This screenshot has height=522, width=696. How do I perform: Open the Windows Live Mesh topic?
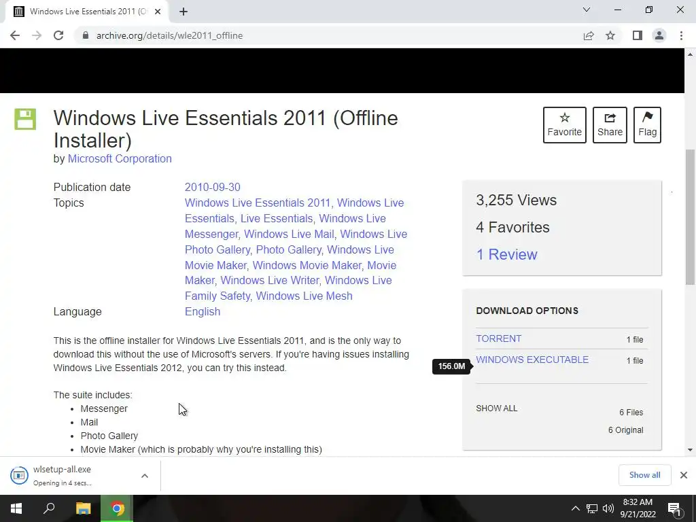tap(304, 296)
